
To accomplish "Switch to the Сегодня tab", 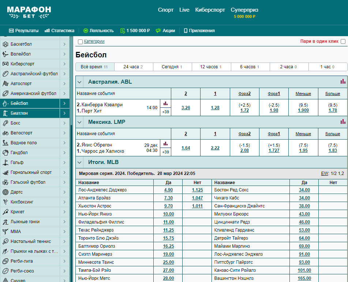I will (x=172, y=67).
